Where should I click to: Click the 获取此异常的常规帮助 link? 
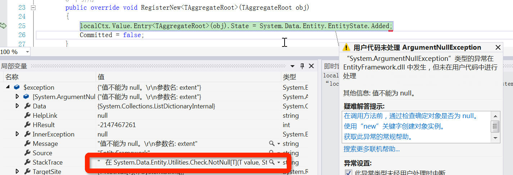pyautogui.click(x=378, y=137)
